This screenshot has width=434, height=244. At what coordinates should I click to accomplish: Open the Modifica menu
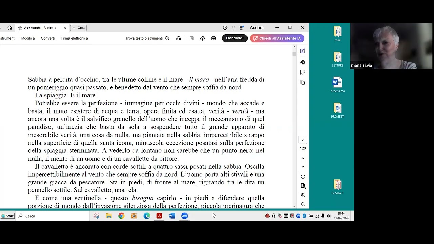(x=28, y=38)
